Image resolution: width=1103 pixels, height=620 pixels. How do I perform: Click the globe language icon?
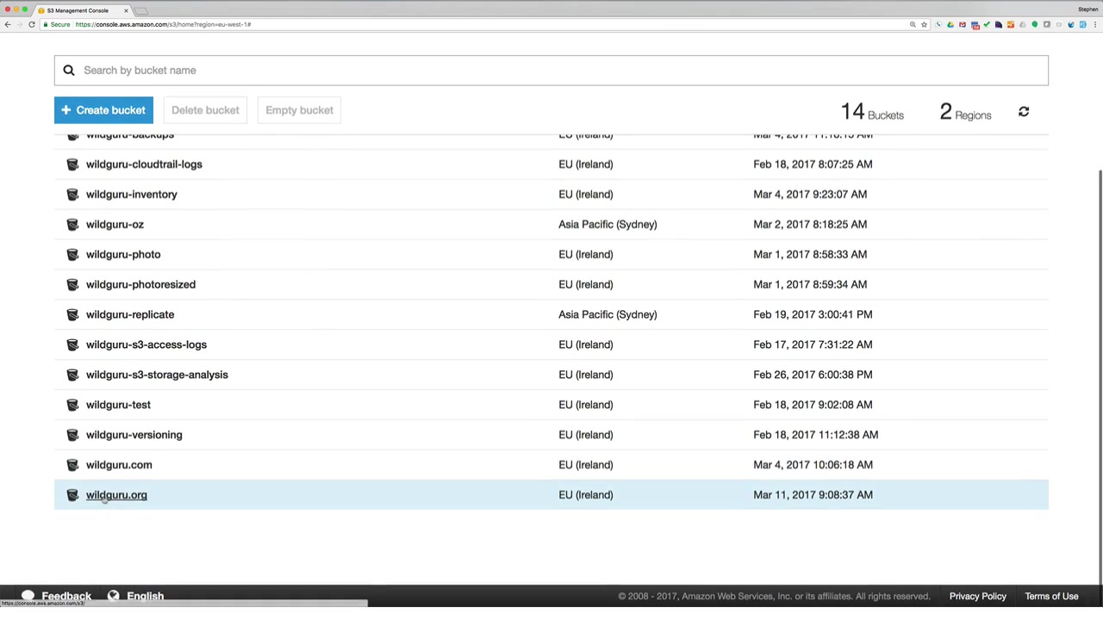click(113, 596)
